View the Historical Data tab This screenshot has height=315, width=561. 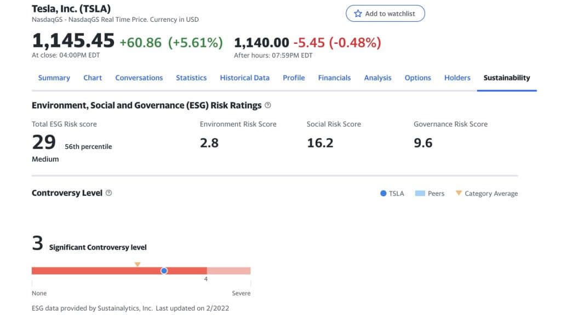coord(245,78)
